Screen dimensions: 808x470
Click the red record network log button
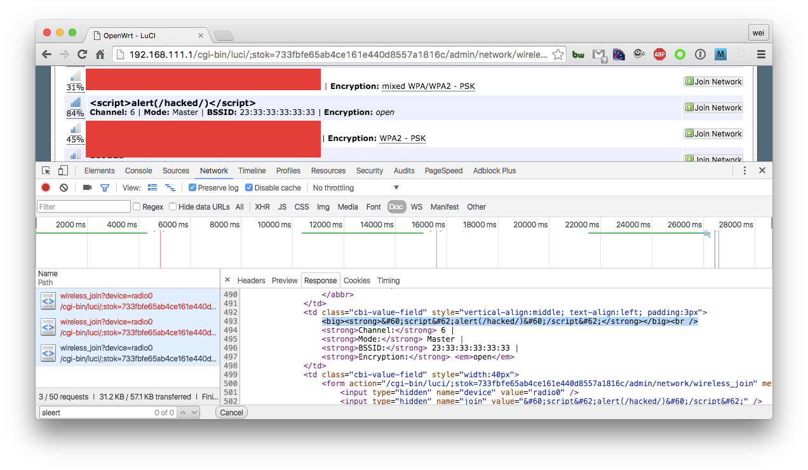(46, 188)
